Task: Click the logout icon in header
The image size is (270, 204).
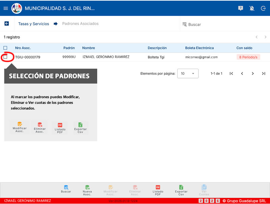Action: [x=263, y=8]
